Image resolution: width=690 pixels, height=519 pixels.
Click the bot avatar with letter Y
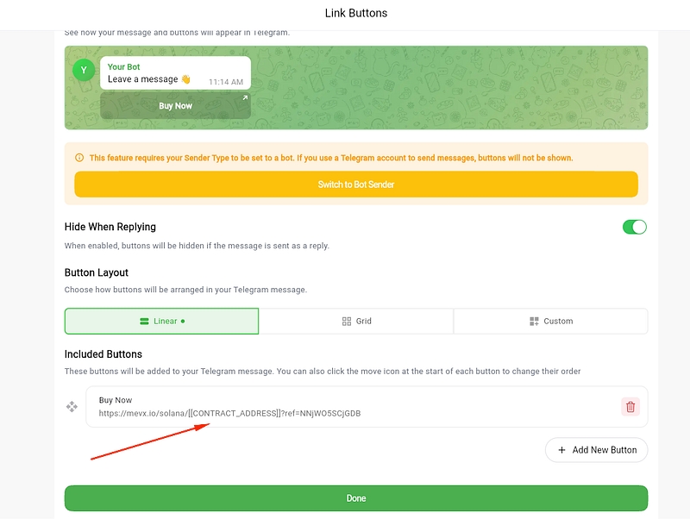84,70
